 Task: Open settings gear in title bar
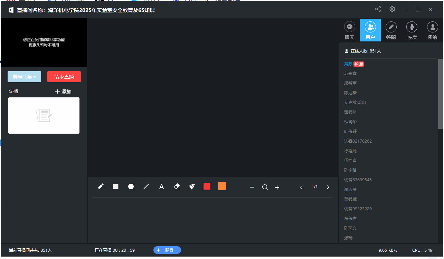(392, 9)
